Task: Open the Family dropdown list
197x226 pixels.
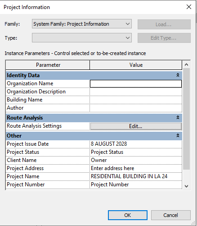Action: [82, 24]
